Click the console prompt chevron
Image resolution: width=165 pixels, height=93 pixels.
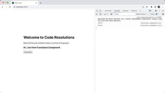pyautogui.click(x=96, y=28)
